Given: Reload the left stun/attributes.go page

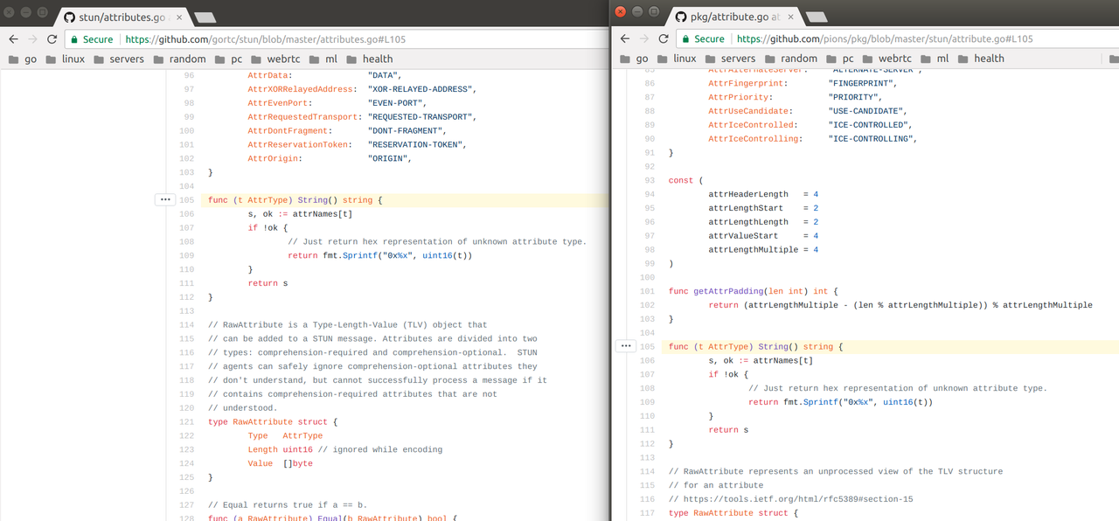Looking at the screenshot, I should 52,39.
